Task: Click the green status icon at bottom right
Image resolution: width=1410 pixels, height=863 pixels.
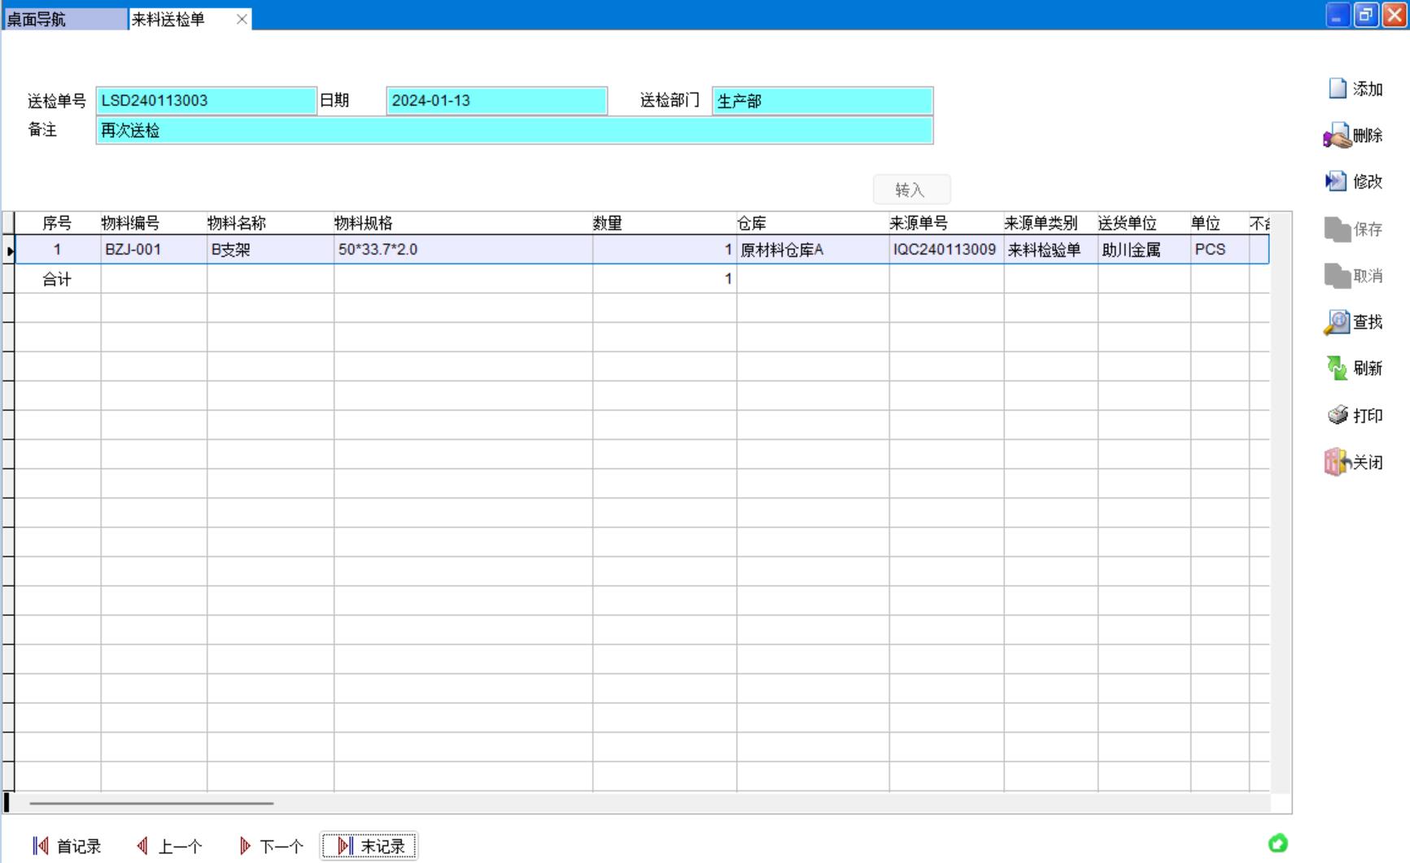Action: [1277, 843]
